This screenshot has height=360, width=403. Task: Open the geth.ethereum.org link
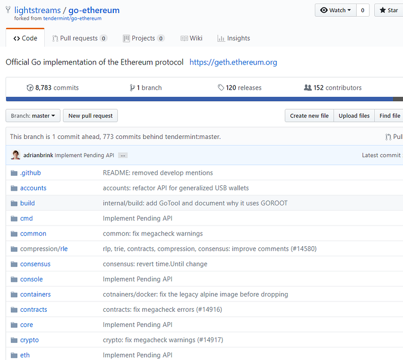233,62
